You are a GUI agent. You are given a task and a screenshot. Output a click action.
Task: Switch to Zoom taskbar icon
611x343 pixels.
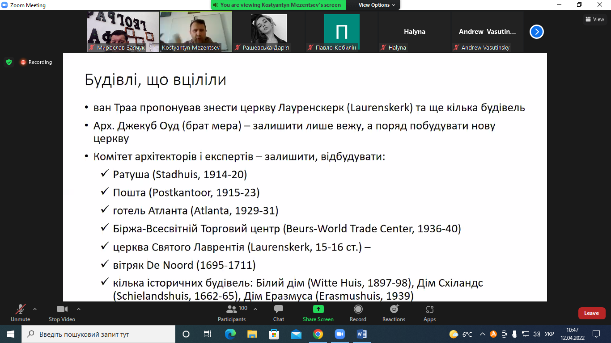(x=340, y=334)
